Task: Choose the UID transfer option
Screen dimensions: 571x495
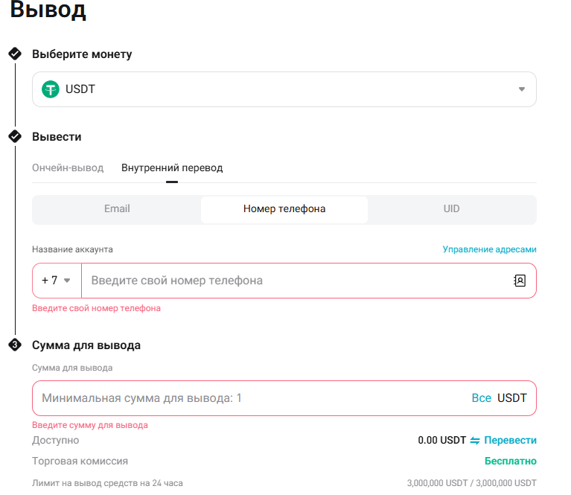Action: tap(452, 208)
